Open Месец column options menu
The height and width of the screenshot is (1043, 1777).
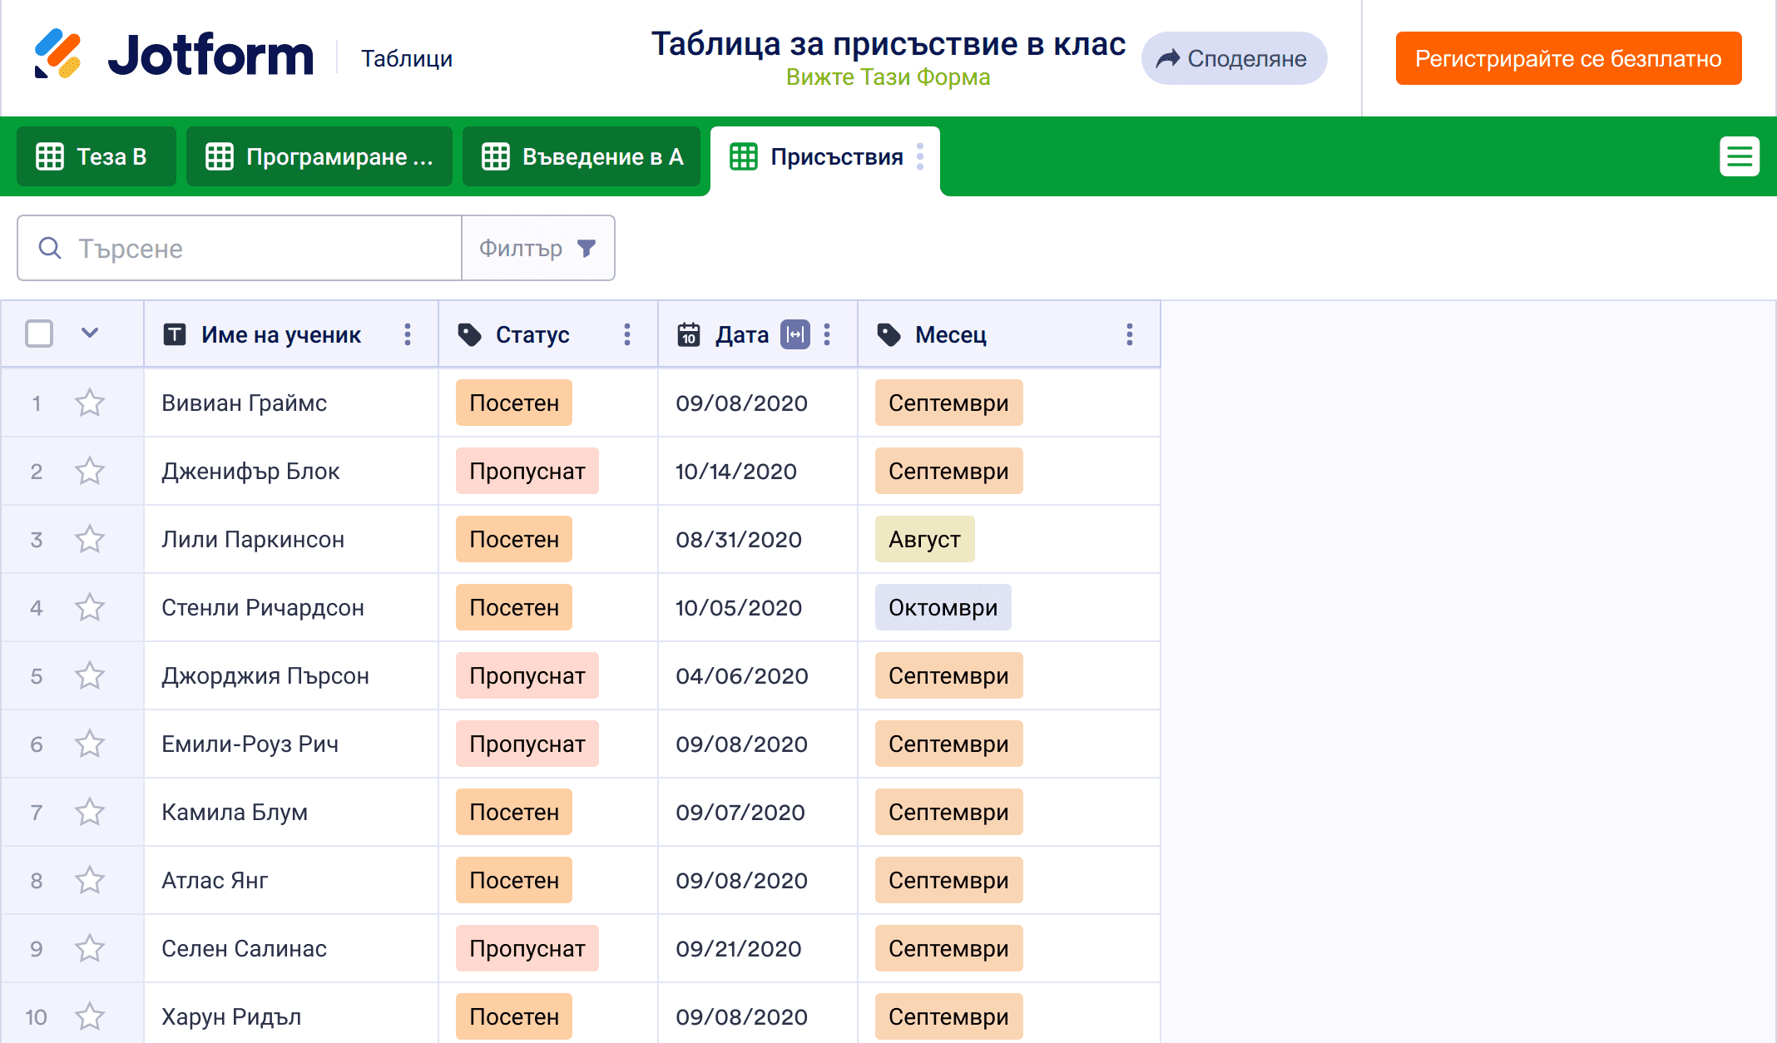[1129, 334]
